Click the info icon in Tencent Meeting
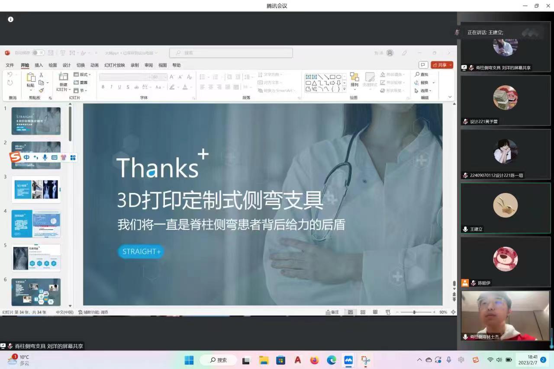Image resolution: width=554 pixels, height=369 pixels. coord(11,19)
